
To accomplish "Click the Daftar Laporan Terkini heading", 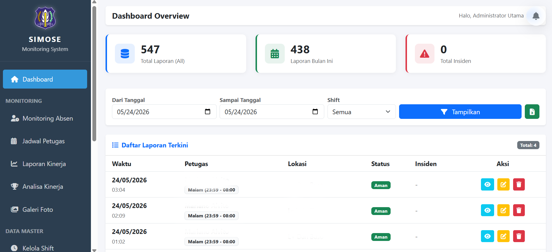I will click(x=155, y=145).
